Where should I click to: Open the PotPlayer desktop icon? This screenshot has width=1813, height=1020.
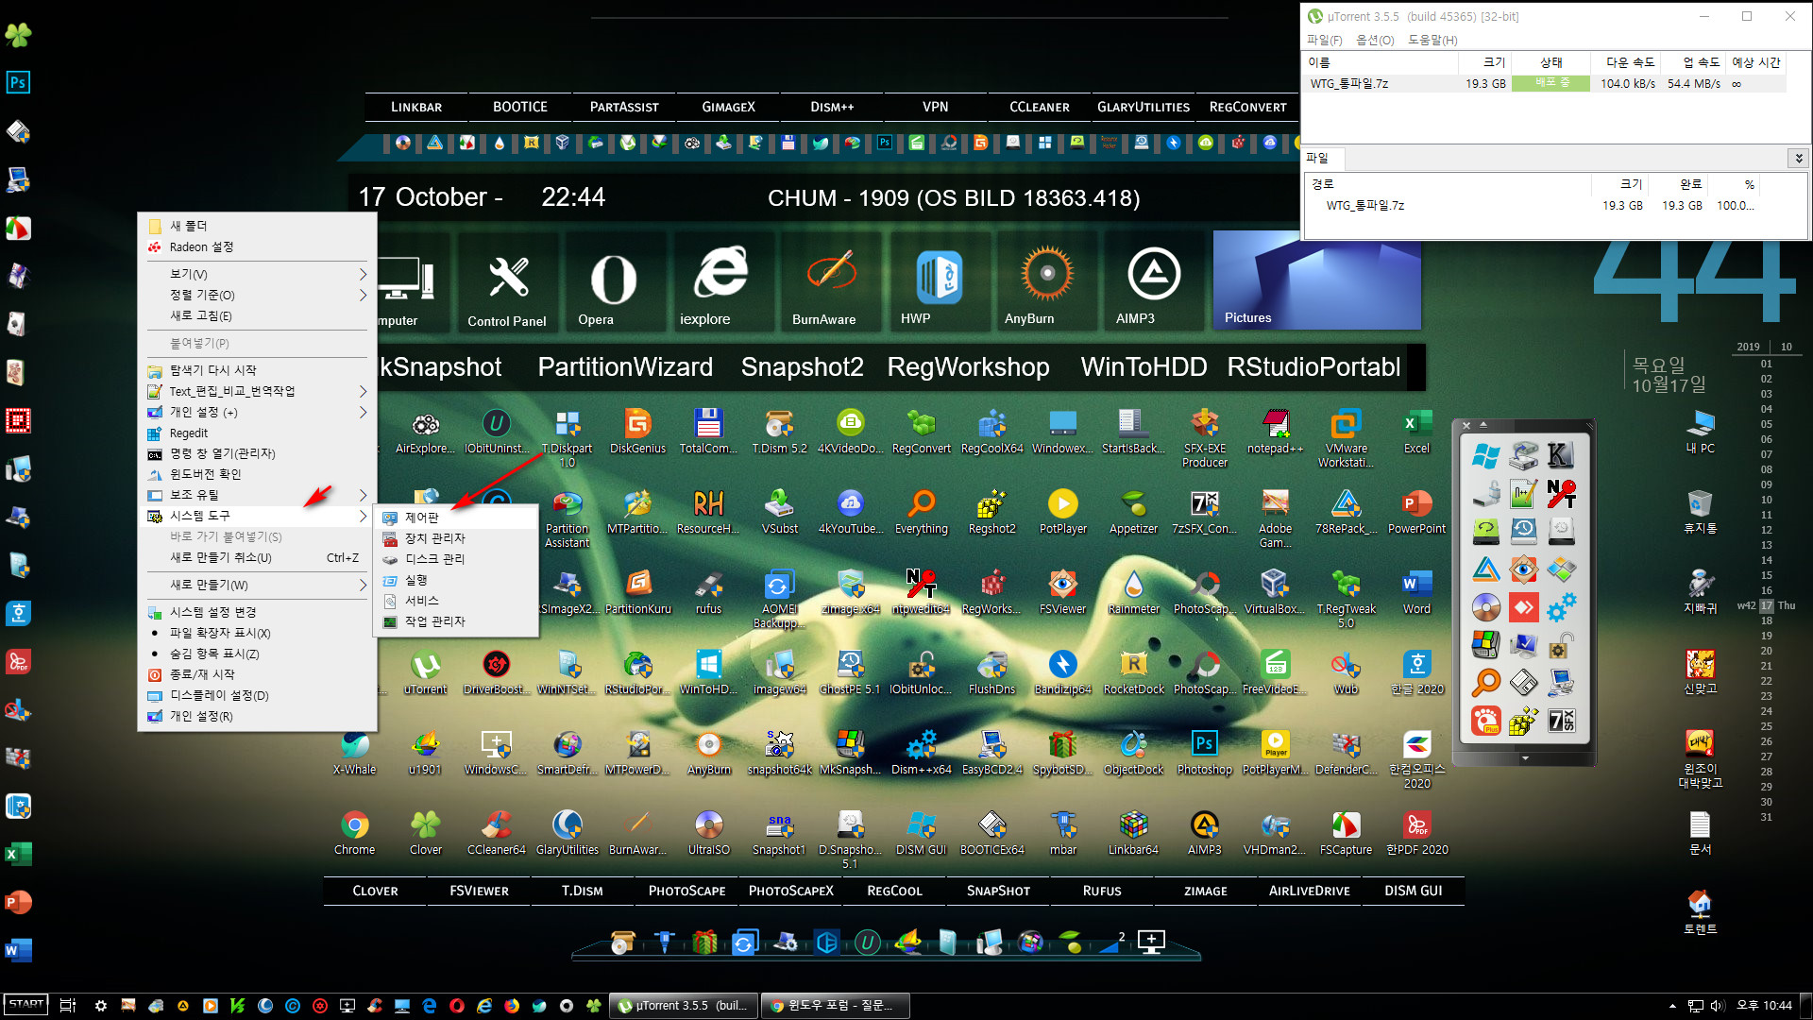coord(1062,512)
